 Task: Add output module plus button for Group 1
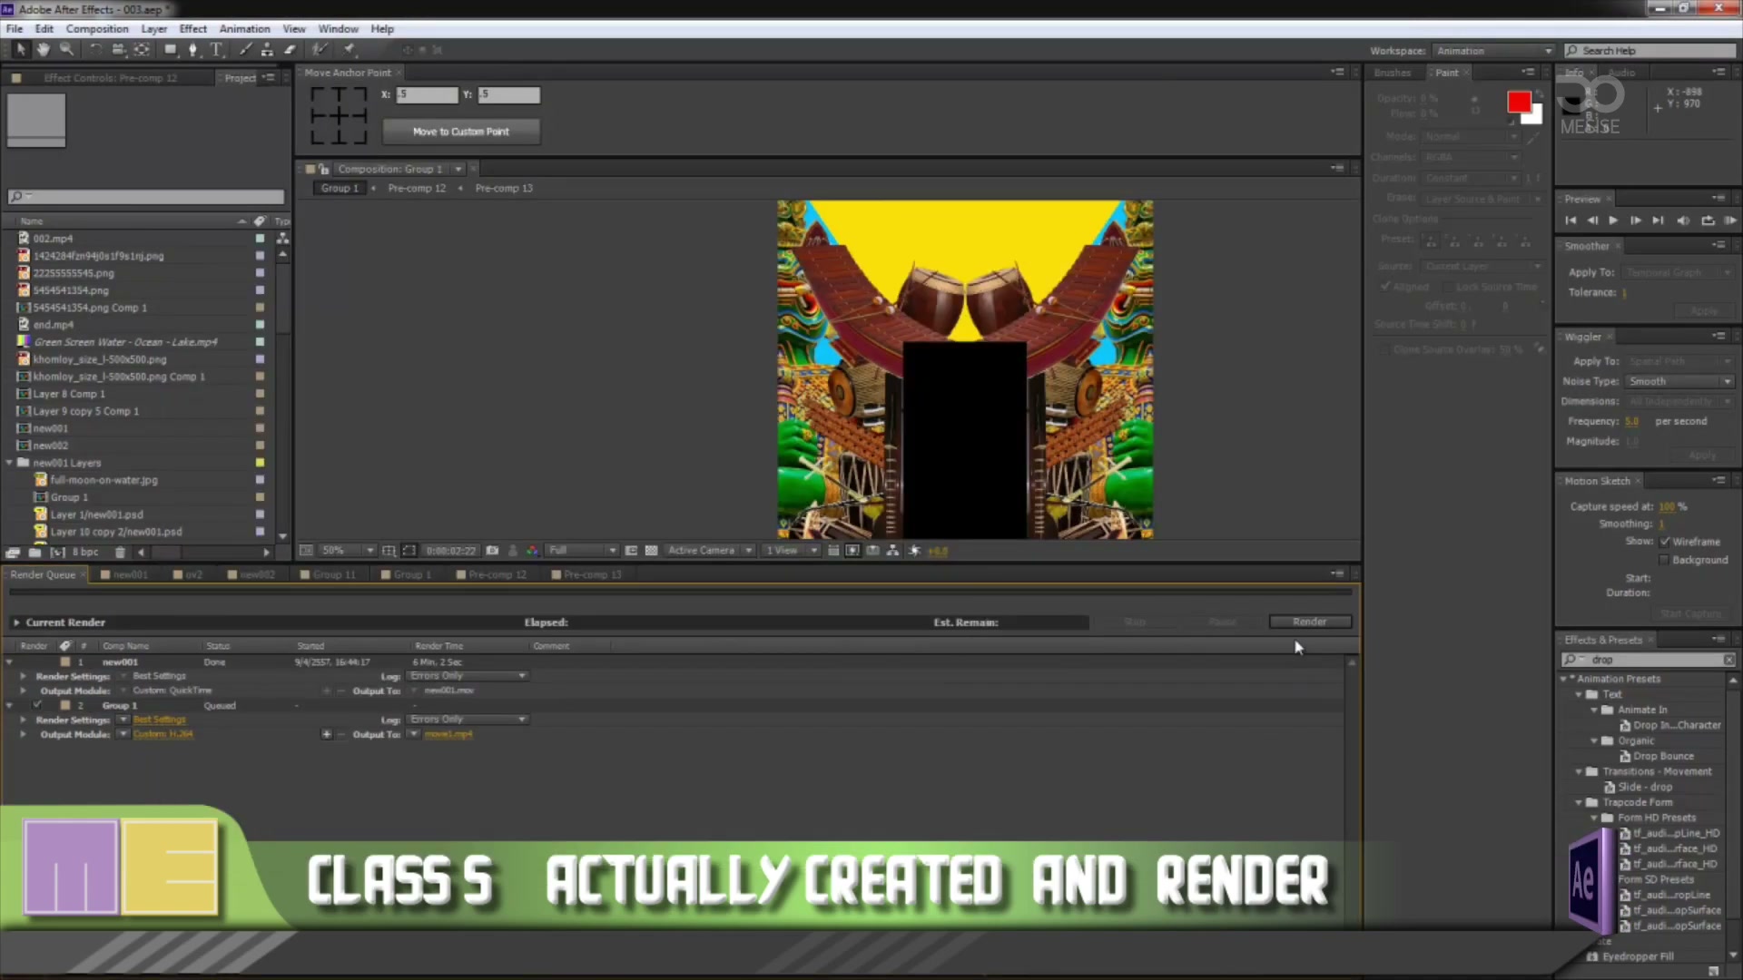point(326,734)
